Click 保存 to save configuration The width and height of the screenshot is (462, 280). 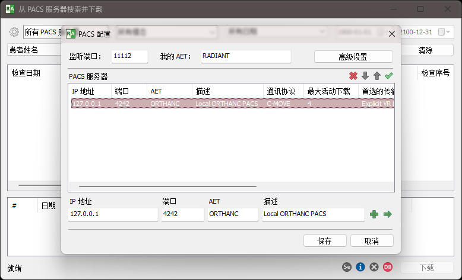point(325,241)
